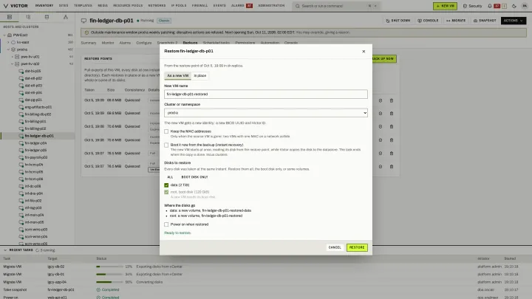
Task: Open the Networks menu
Action: point(157,6)
